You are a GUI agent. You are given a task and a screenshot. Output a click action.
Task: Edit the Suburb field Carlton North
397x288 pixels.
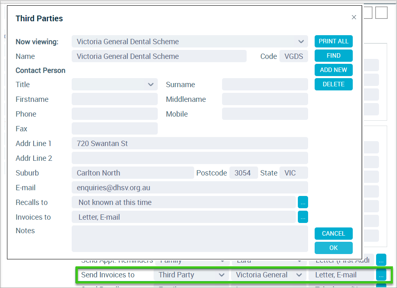[133, 173]
